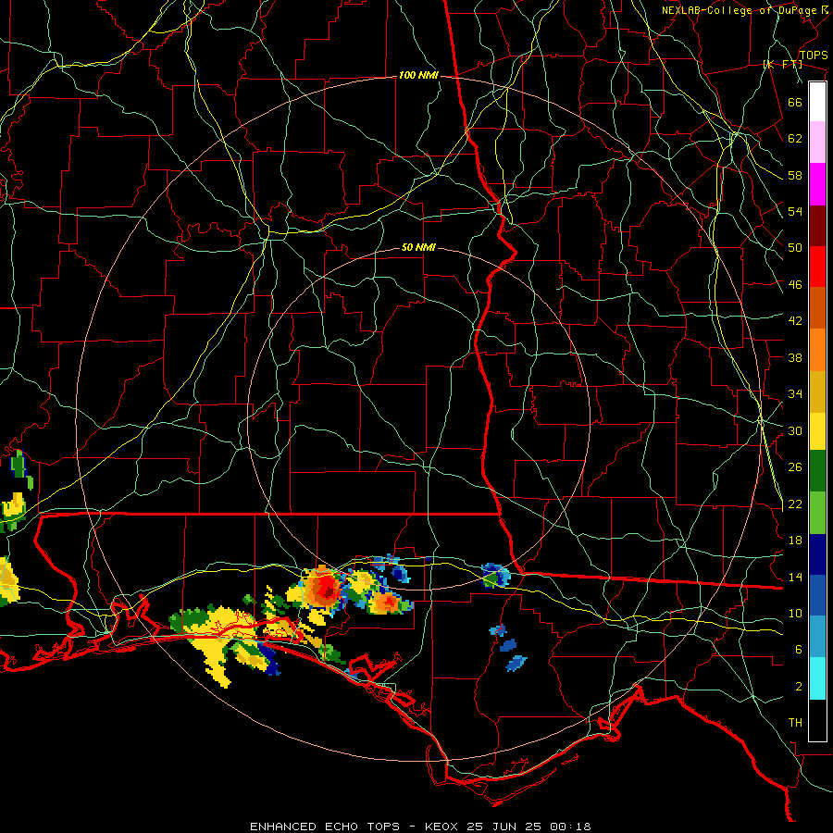Click the cyan 6 kft legend swatch
Screen dimensions: 833x833
tap(817, 678)
